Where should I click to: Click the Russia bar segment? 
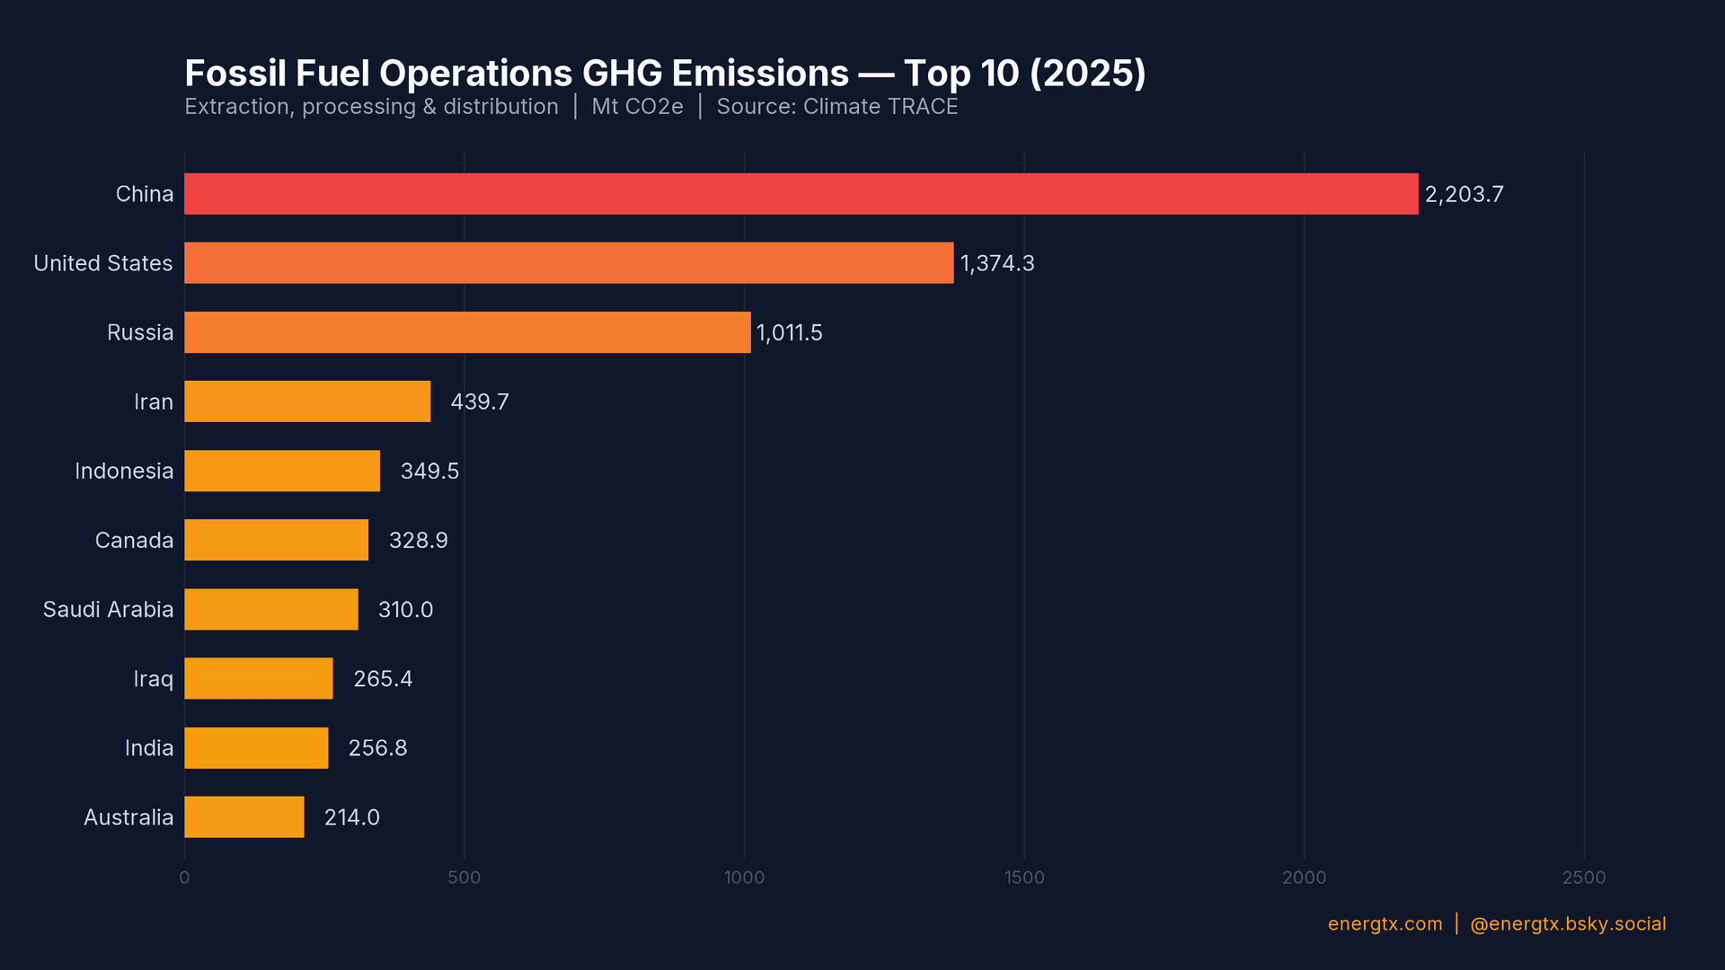coord(467,332)
